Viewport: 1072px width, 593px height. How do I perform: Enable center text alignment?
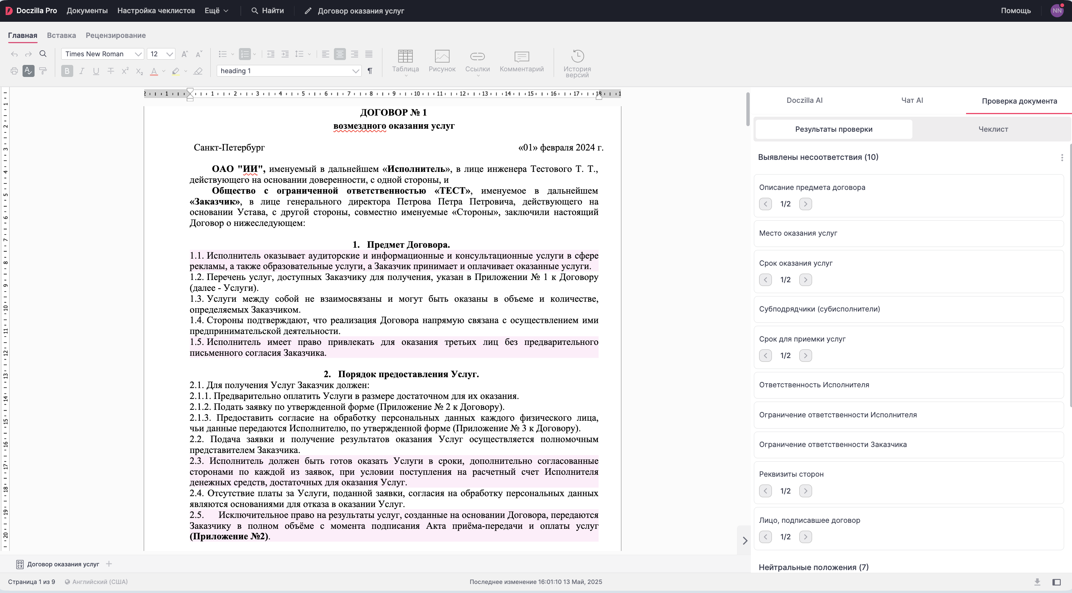(x=340, y=54)
